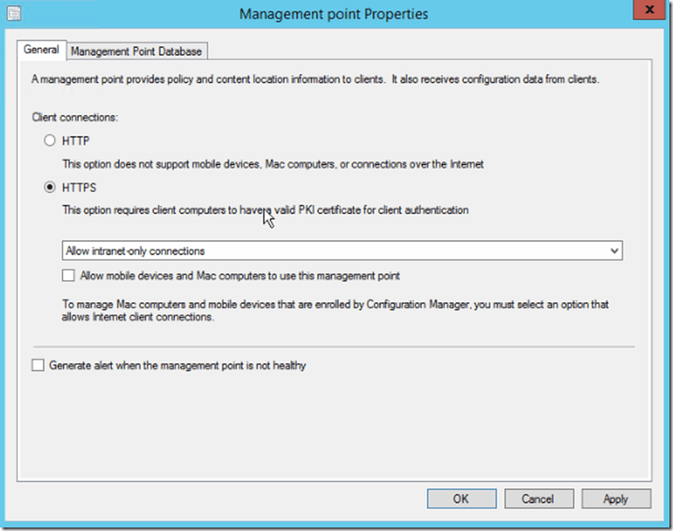Choose the HTTPS client connection option
Viewport: 673px width, 531px height.
pyautogui.click(x=50, y=187)
